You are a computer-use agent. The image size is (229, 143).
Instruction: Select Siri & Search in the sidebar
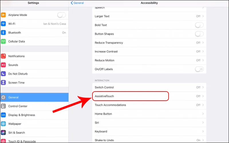click(34, 132)
